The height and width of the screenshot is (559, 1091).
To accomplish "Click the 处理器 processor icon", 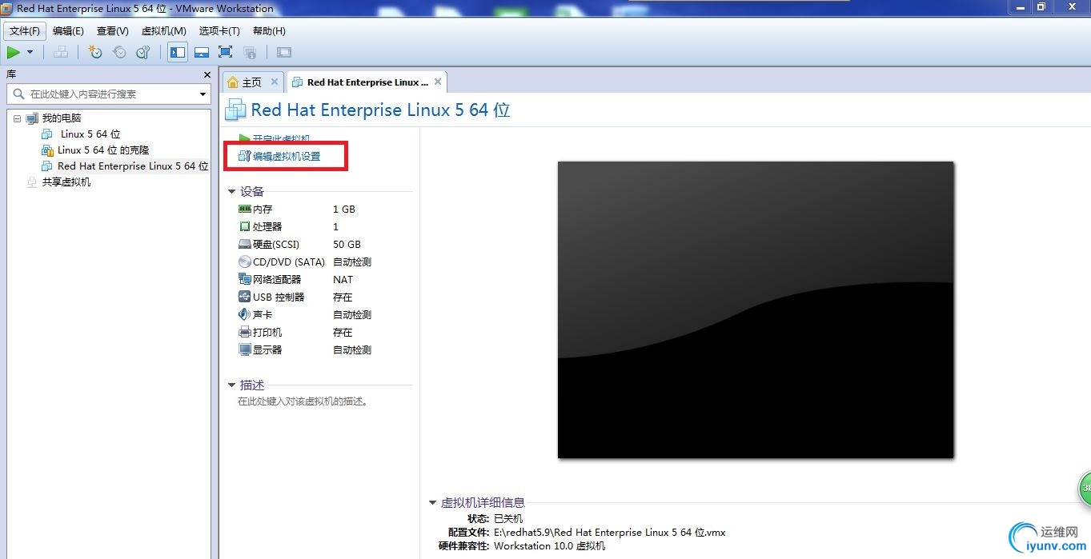I will 245,227.
